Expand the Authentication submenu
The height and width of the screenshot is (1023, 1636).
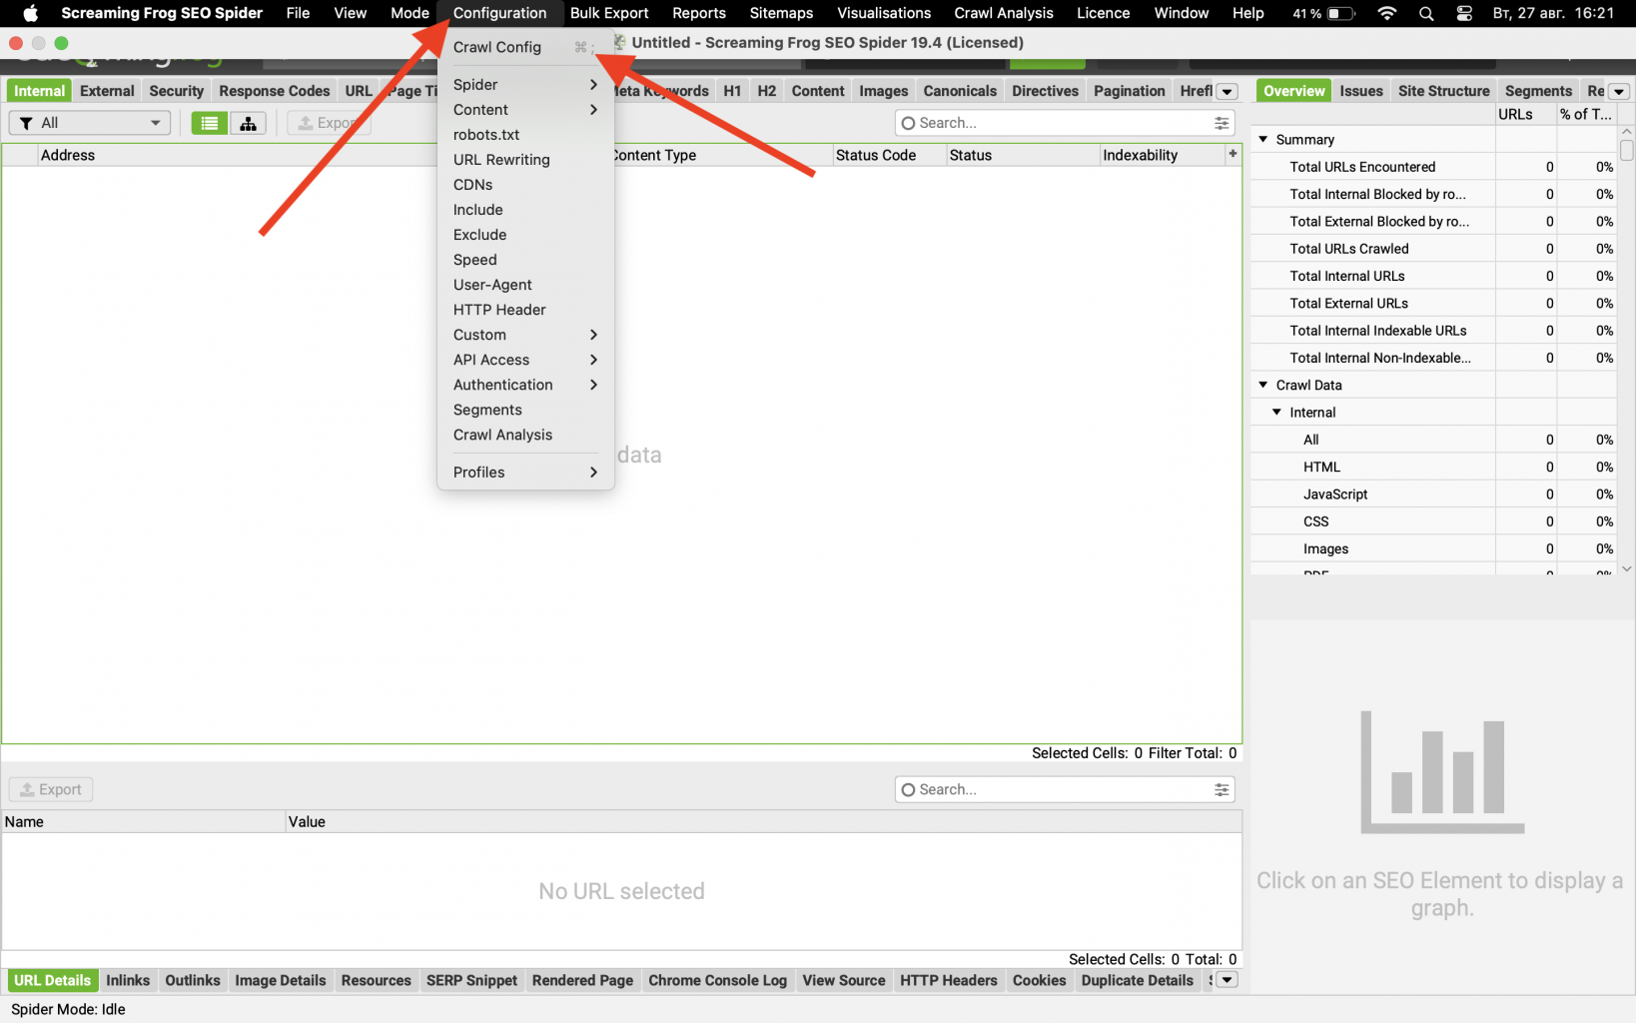tap(525, 385)
